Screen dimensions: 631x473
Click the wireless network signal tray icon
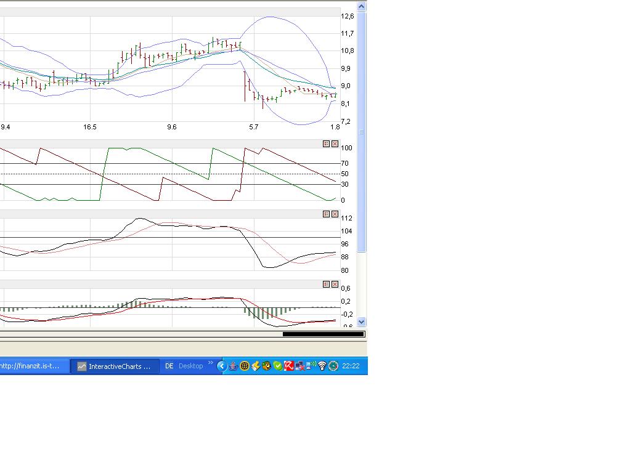[322, 366]
